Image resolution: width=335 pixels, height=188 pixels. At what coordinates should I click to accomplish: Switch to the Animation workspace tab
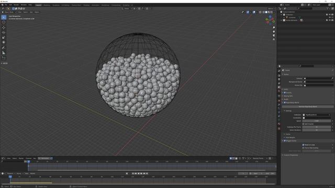95,5
